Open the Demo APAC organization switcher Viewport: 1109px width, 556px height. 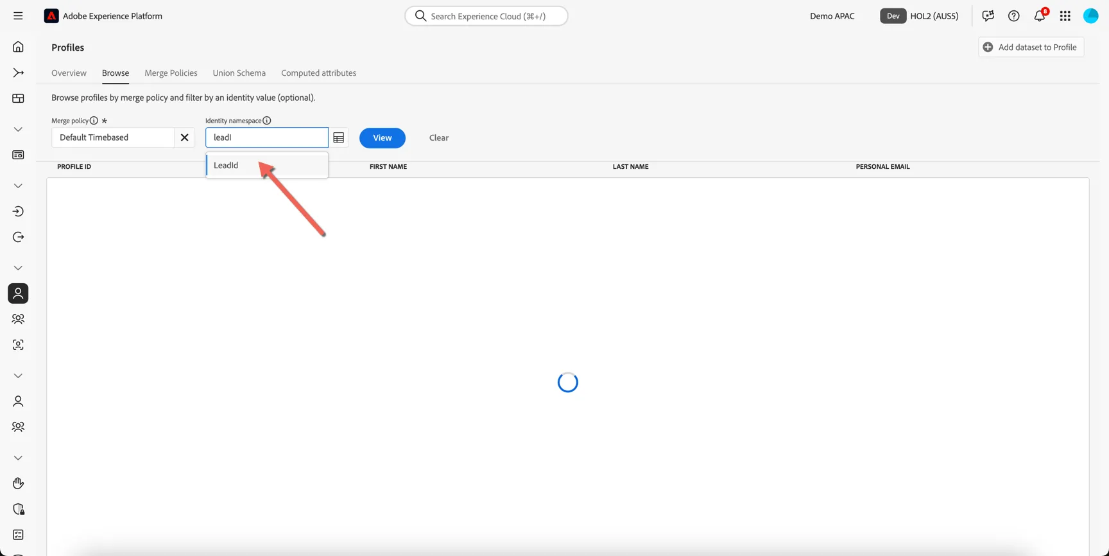832,16
